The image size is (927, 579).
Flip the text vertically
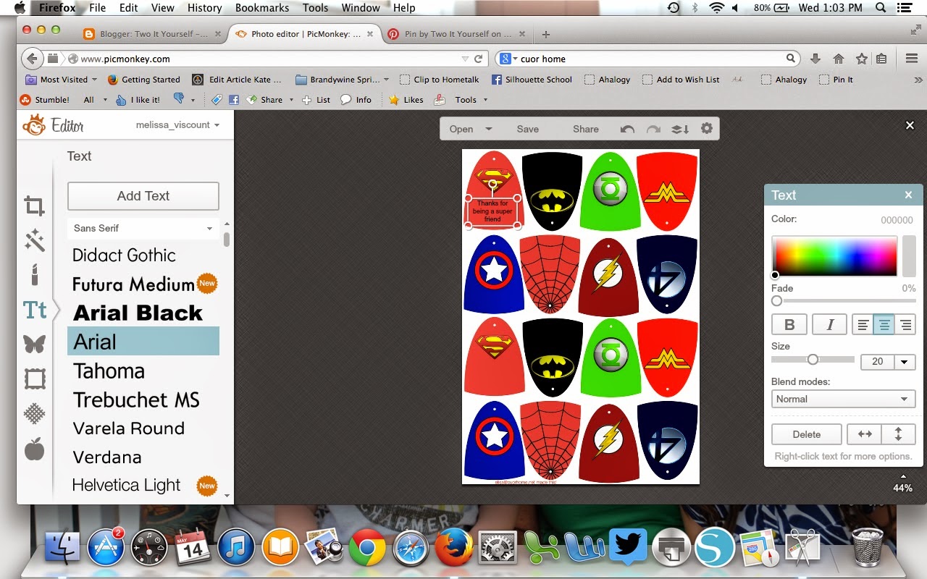click(898, 434)
